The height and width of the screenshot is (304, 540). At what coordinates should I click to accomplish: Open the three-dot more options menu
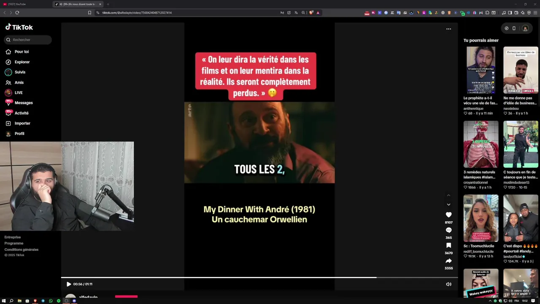point(448,29)
